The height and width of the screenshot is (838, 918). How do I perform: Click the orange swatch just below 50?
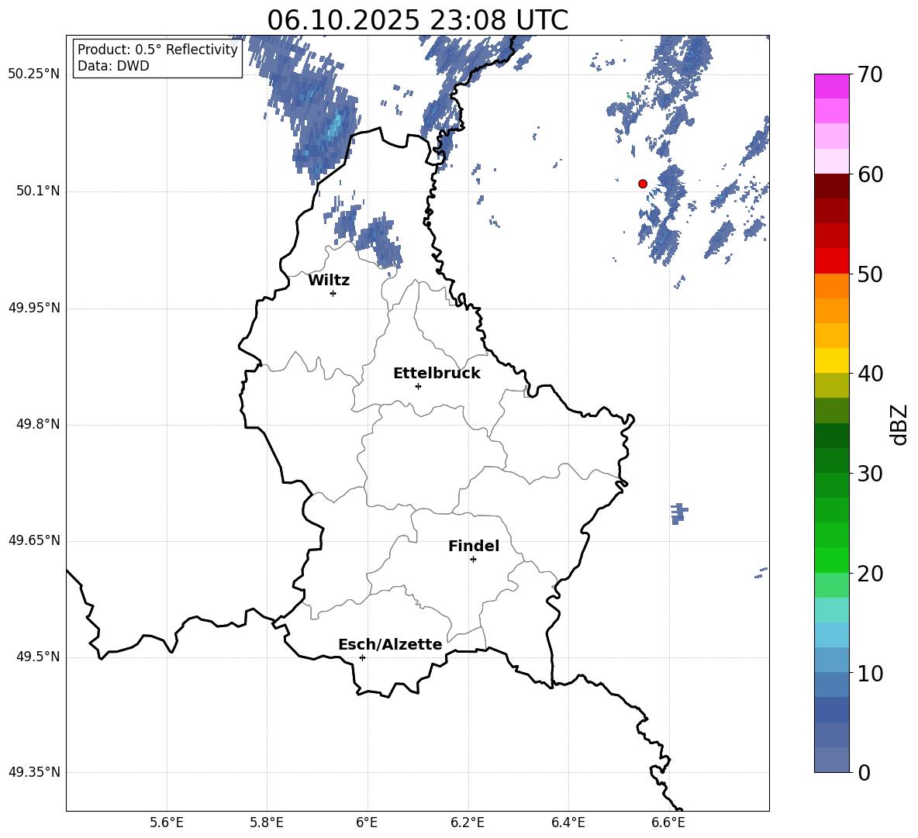tap(832, 285)
